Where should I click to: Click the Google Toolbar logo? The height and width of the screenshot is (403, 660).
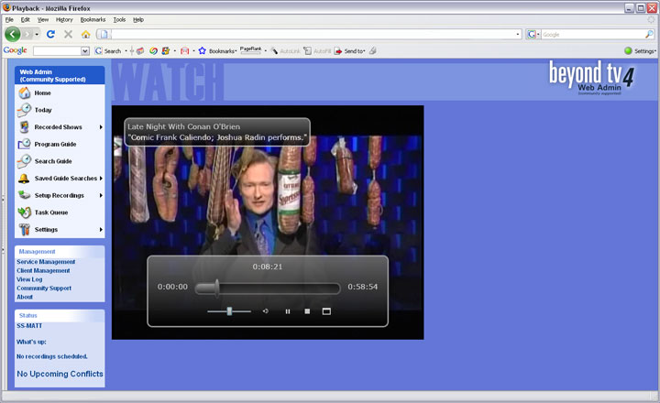click(16, 50)
